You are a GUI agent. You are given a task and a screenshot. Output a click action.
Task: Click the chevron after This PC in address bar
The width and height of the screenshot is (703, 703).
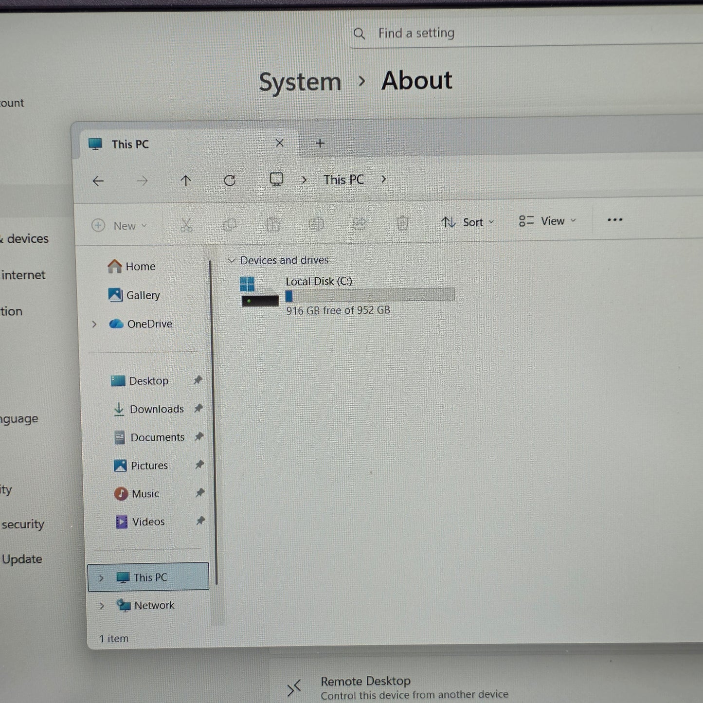tap(384, 179)
